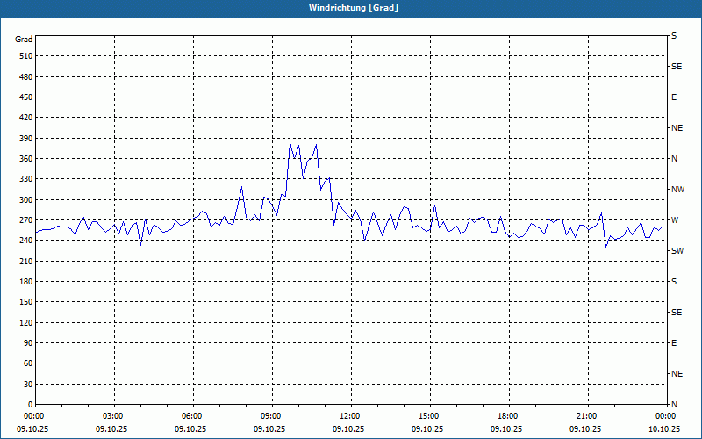Click the 09.10.25 date under 06:00
The image size is (702, 439).
pos(190,428)
